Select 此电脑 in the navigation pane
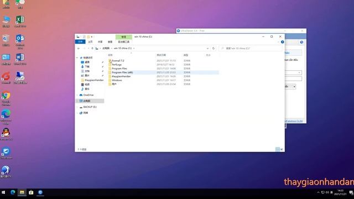354x199 pixels. (x=87, y=101)
